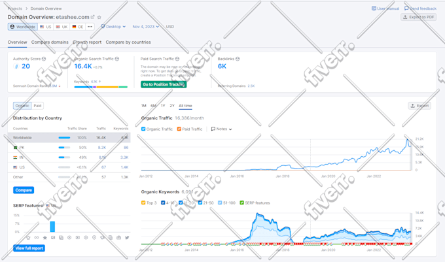Click the Compare button
Screen dimensions: 445x262
pyautogui.click(x=24, y=190)
